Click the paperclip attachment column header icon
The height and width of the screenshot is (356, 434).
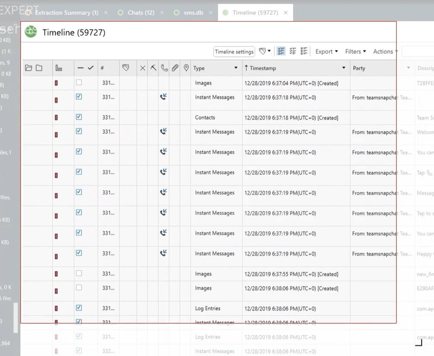pos(175,68)
